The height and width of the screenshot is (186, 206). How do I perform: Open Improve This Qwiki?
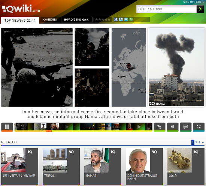coord(77,19)
